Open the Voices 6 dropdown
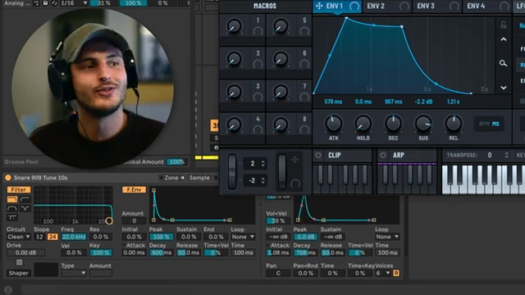 (383, 273)
